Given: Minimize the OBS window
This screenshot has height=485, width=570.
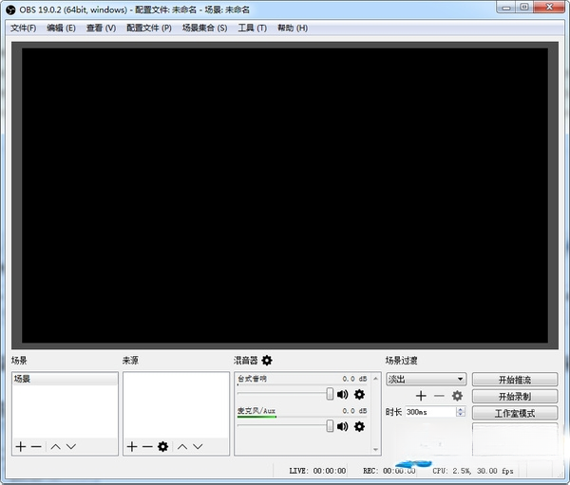Looking at the screenshot, I should coord(506,8).
